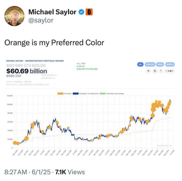Open Michael Saylor's profile picture
Screen dimensions: 182x181
(x=14, y=16)
